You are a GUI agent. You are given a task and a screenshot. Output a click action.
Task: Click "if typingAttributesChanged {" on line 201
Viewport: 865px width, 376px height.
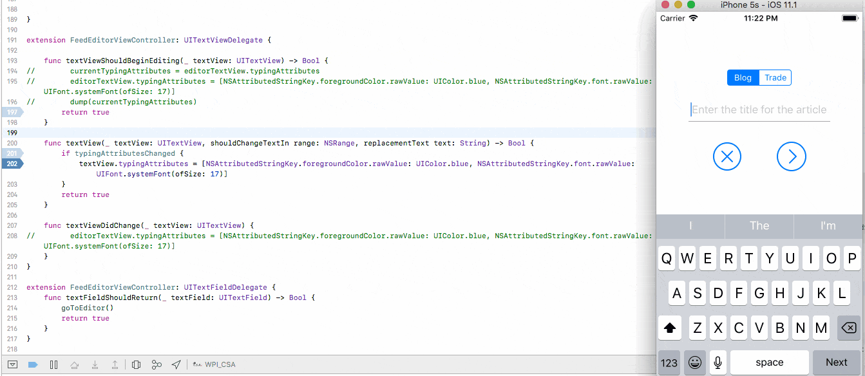tap(122, 153)
